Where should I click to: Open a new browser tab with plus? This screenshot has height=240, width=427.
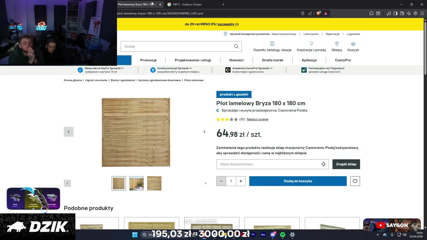223,4
